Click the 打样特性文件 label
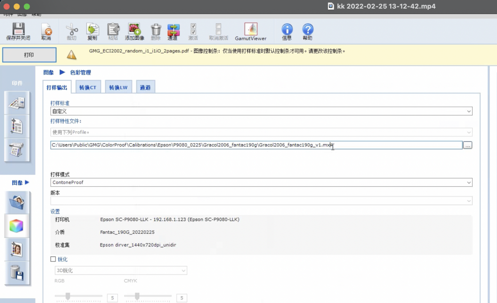This screenshot has width=497, height=303. point(66,121)
